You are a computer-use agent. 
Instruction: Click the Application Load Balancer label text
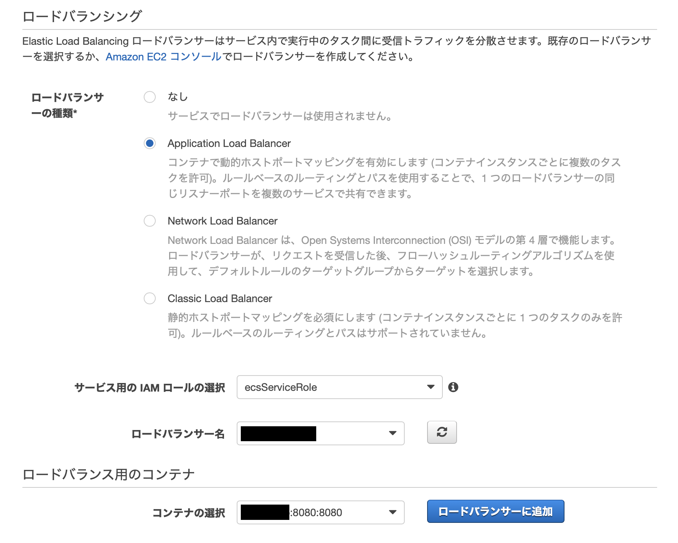click(x=229, y=143)
